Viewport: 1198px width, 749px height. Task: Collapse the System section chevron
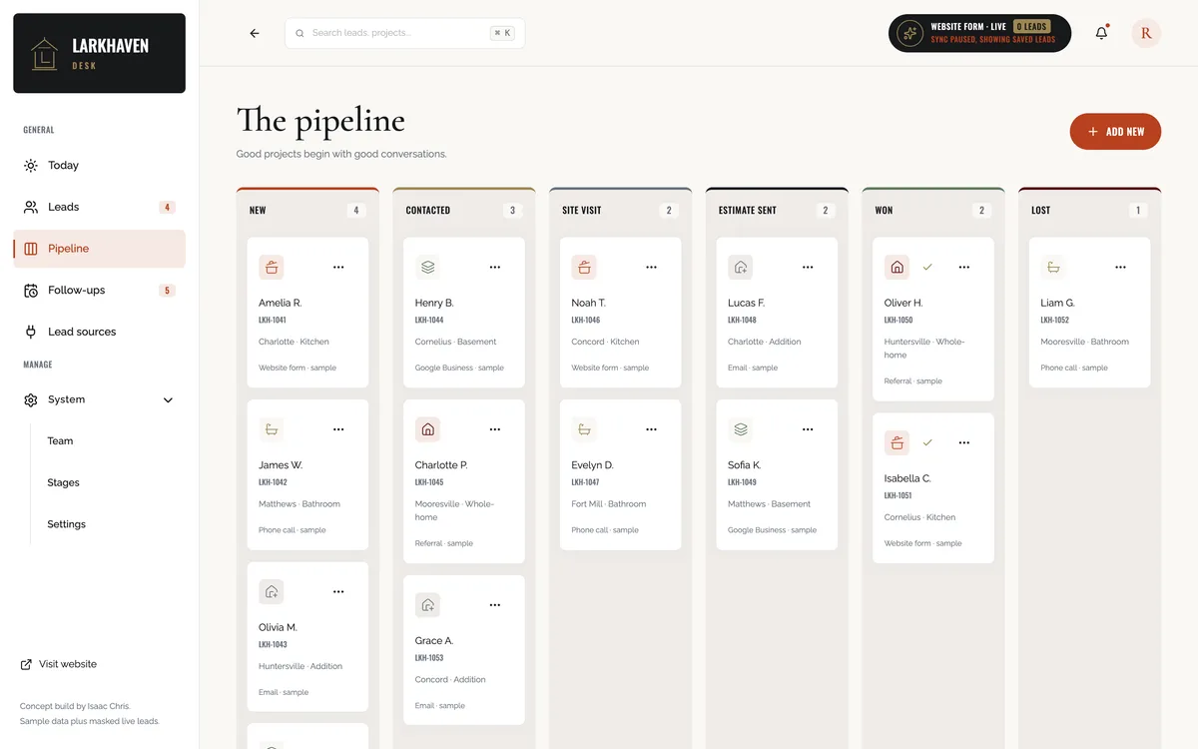[x=168, y=399]
